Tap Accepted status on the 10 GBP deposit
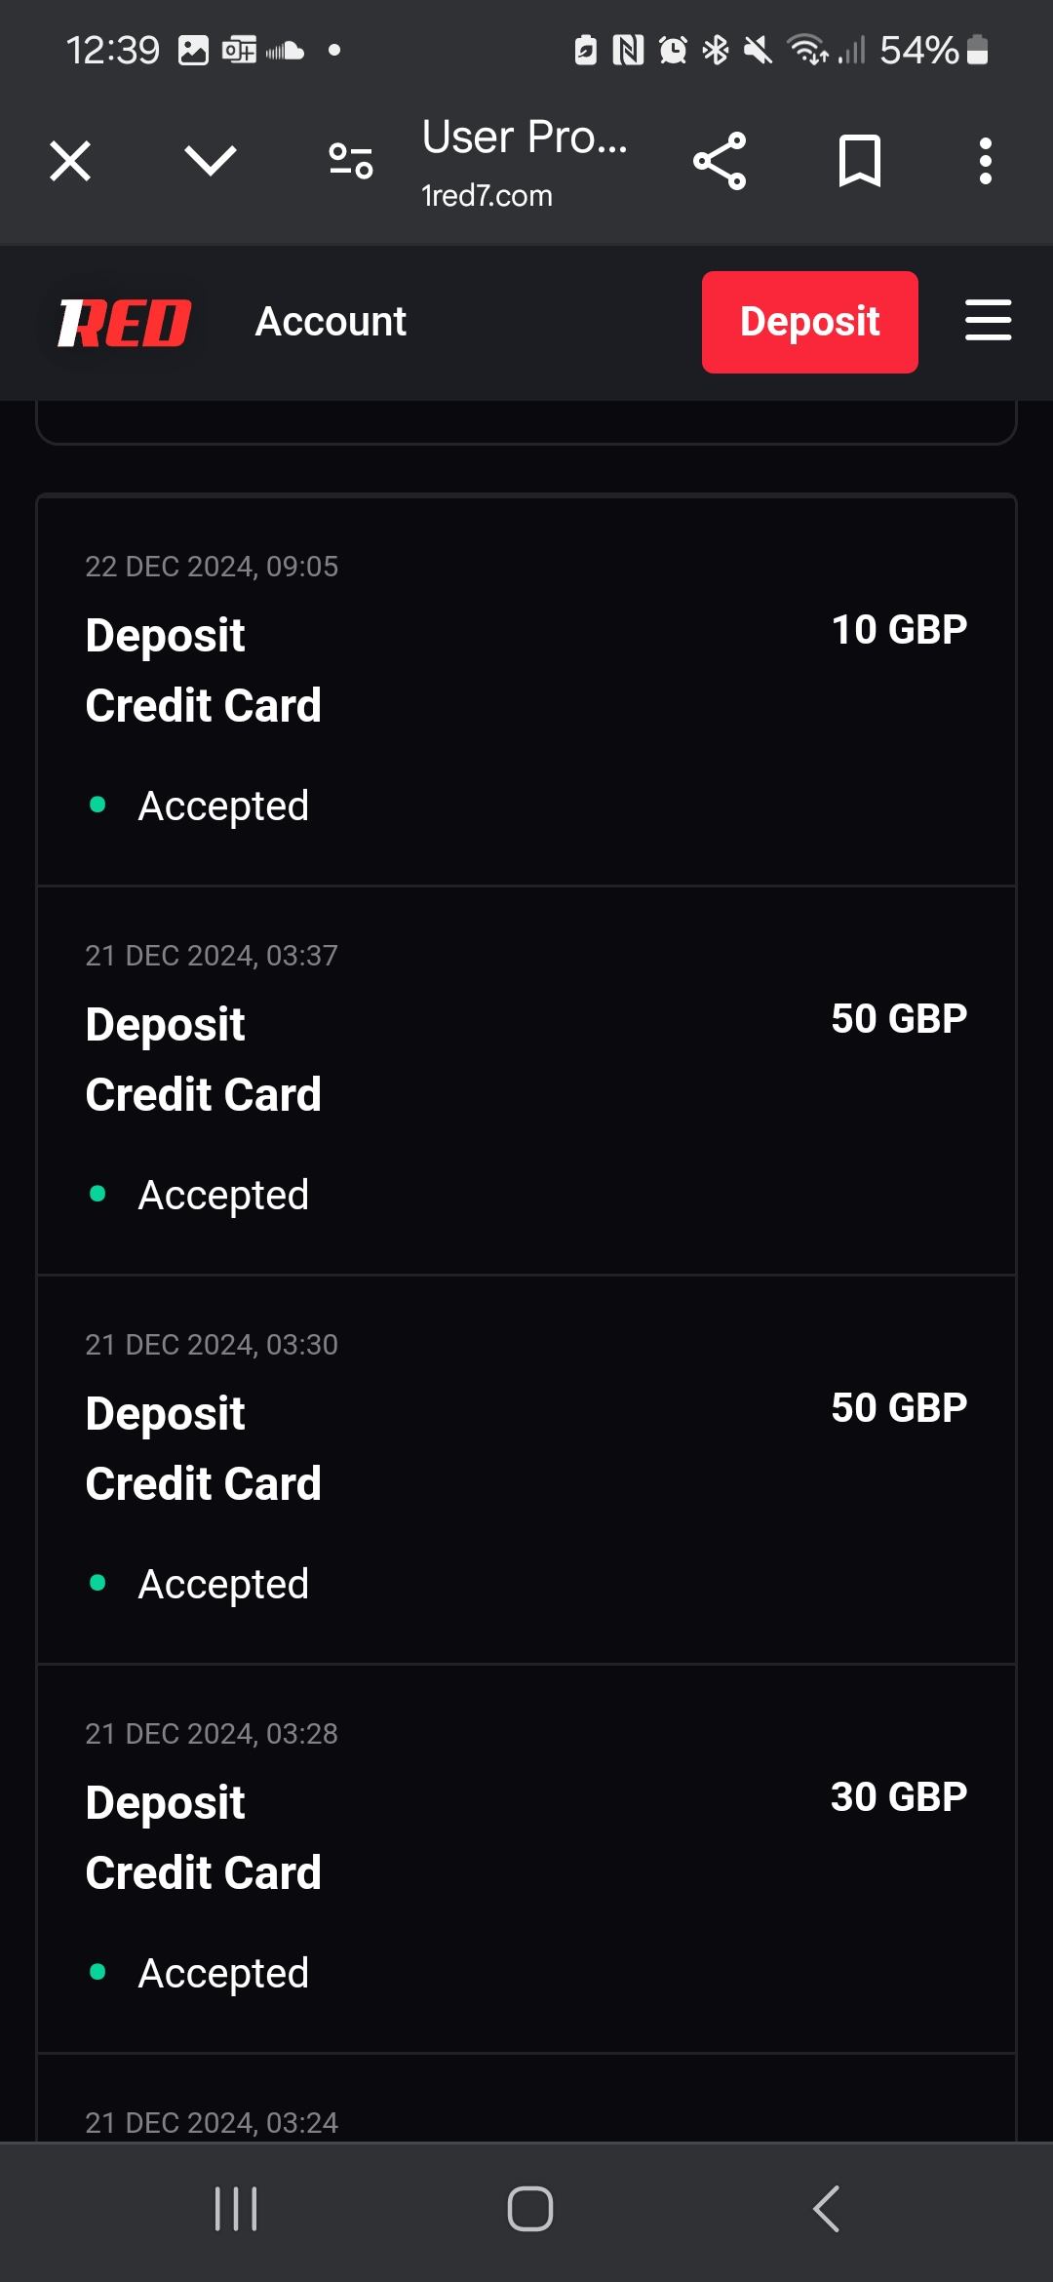 point(223,806)
